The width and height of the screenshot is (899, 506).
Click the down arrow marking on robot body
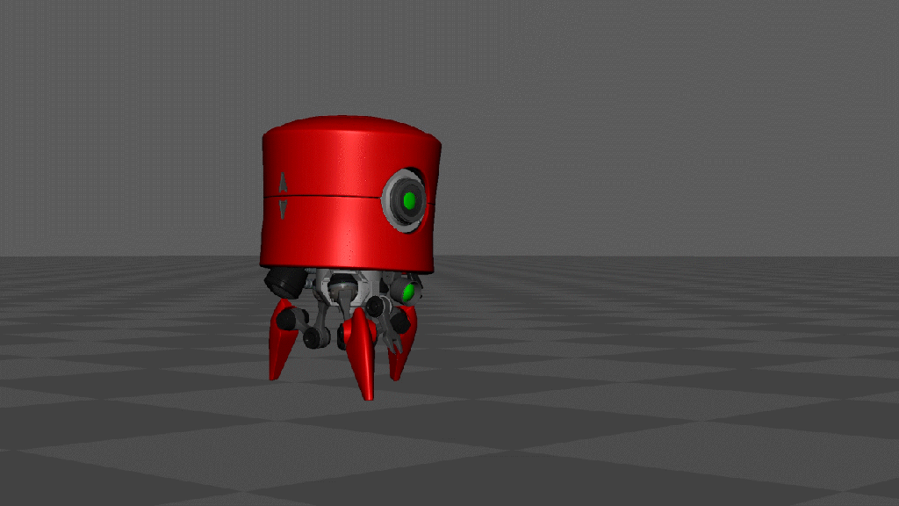pos(283,209)
